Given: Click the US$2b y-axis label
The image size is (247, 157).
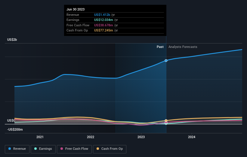Looking at the screenshot, I should (12, 40).
